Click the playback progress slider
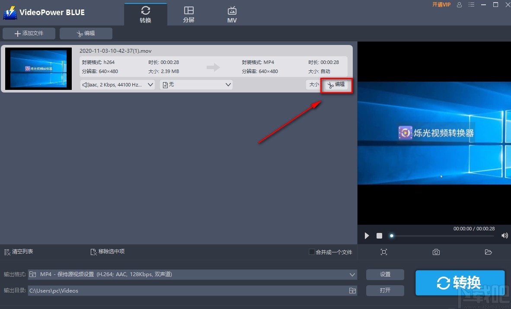Viewport: 511px width, 309px height. [x=392, y=236]
